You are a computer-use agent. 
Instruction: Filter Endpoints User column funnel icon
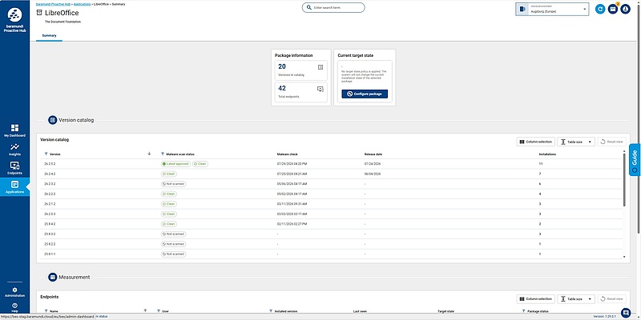tap(159, 311)
